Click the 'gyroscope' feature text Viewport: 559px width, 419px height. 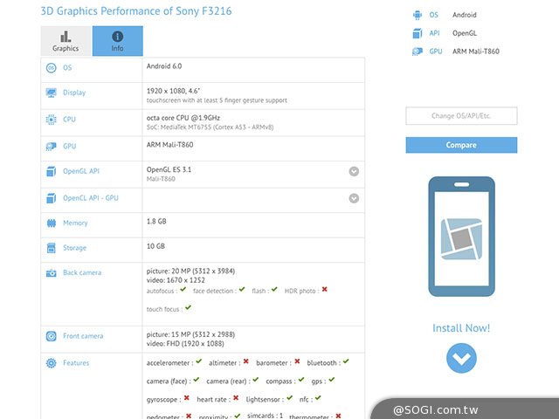pos(162,400)
